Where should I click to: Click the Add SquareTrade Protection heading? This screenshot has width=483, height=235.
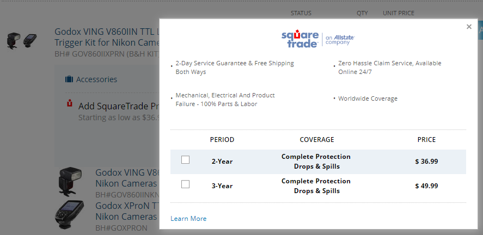118,106
